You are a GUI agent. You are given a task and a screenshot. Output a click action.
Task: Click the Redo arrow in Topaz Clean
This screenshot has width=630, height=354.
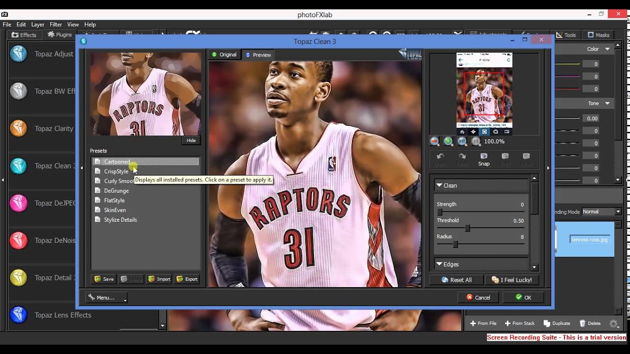[462, 159]
